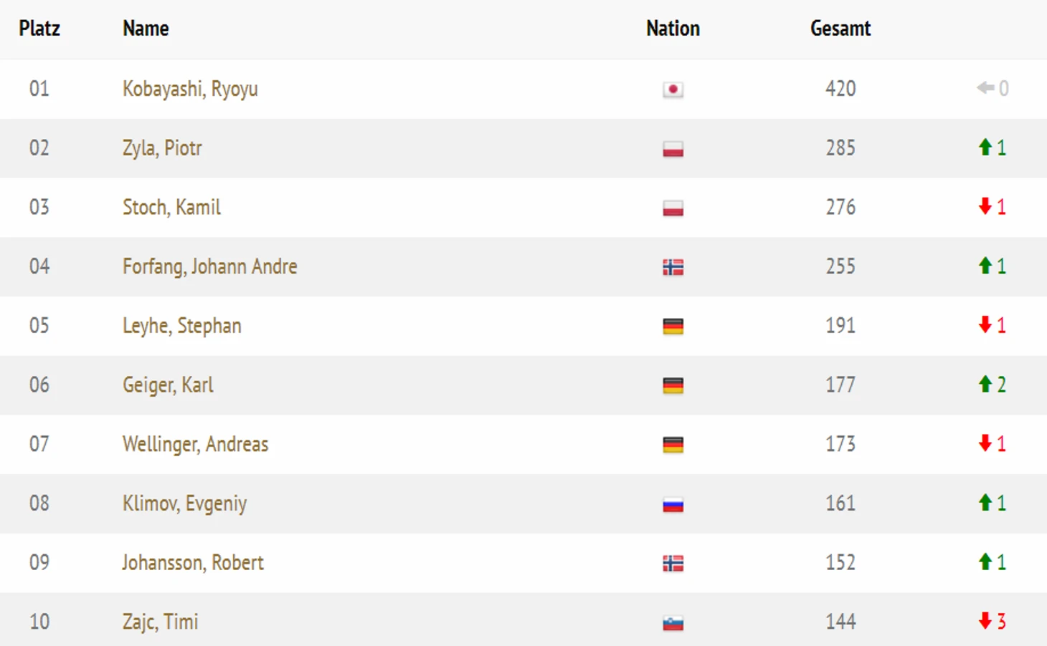Click the green up arrow in Geiger, Karl row
This screenshot has width=1047, height=646.
pos(985,384)
